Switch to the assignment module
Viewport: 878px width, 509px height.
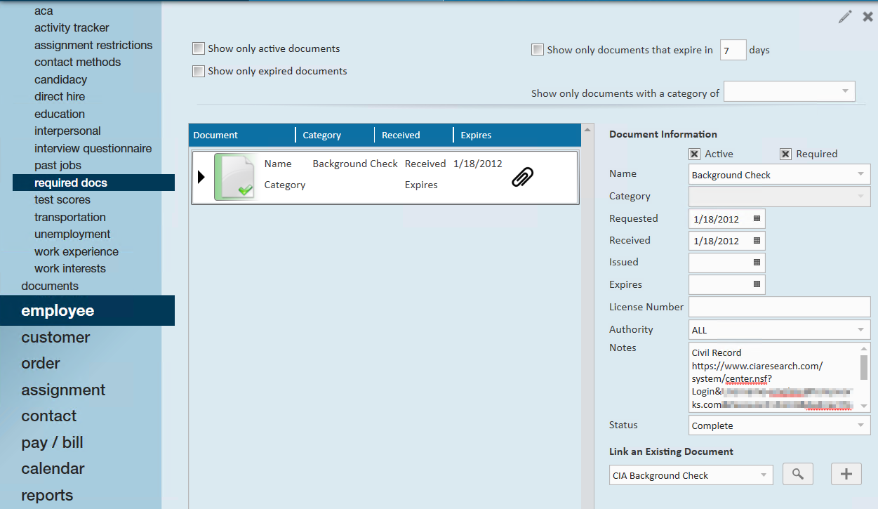[63, 390]
